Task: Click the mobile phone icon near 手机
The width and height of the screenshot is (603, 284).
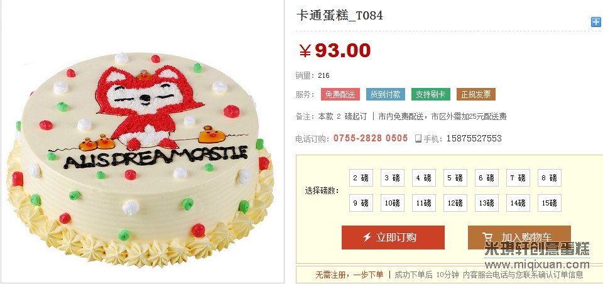Action: point(418,138)
